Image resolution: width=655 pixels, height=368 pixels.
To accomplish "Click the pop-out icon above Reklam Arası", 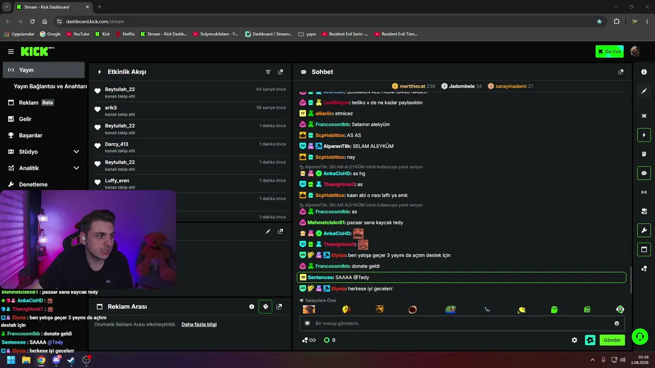I will 280,232.
